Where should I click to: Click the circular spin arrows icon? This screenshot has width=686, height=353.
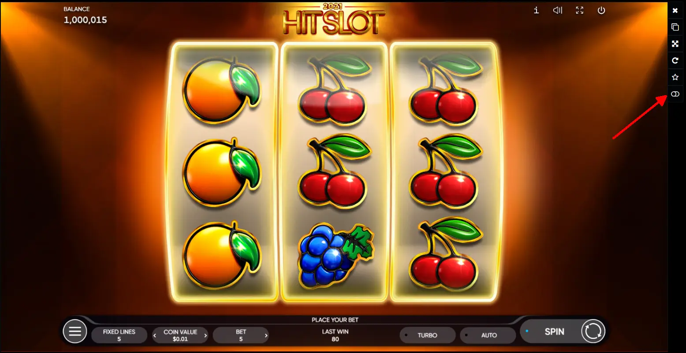click(593, 331)
